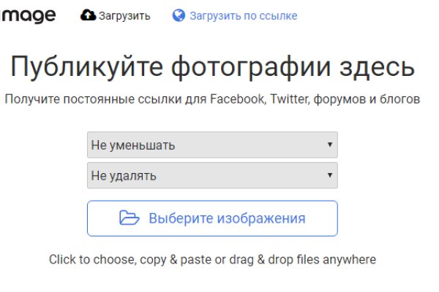Screen dimensions: 439x292
Task: Click the globe icon for link upload
Action: coord(179,15)
